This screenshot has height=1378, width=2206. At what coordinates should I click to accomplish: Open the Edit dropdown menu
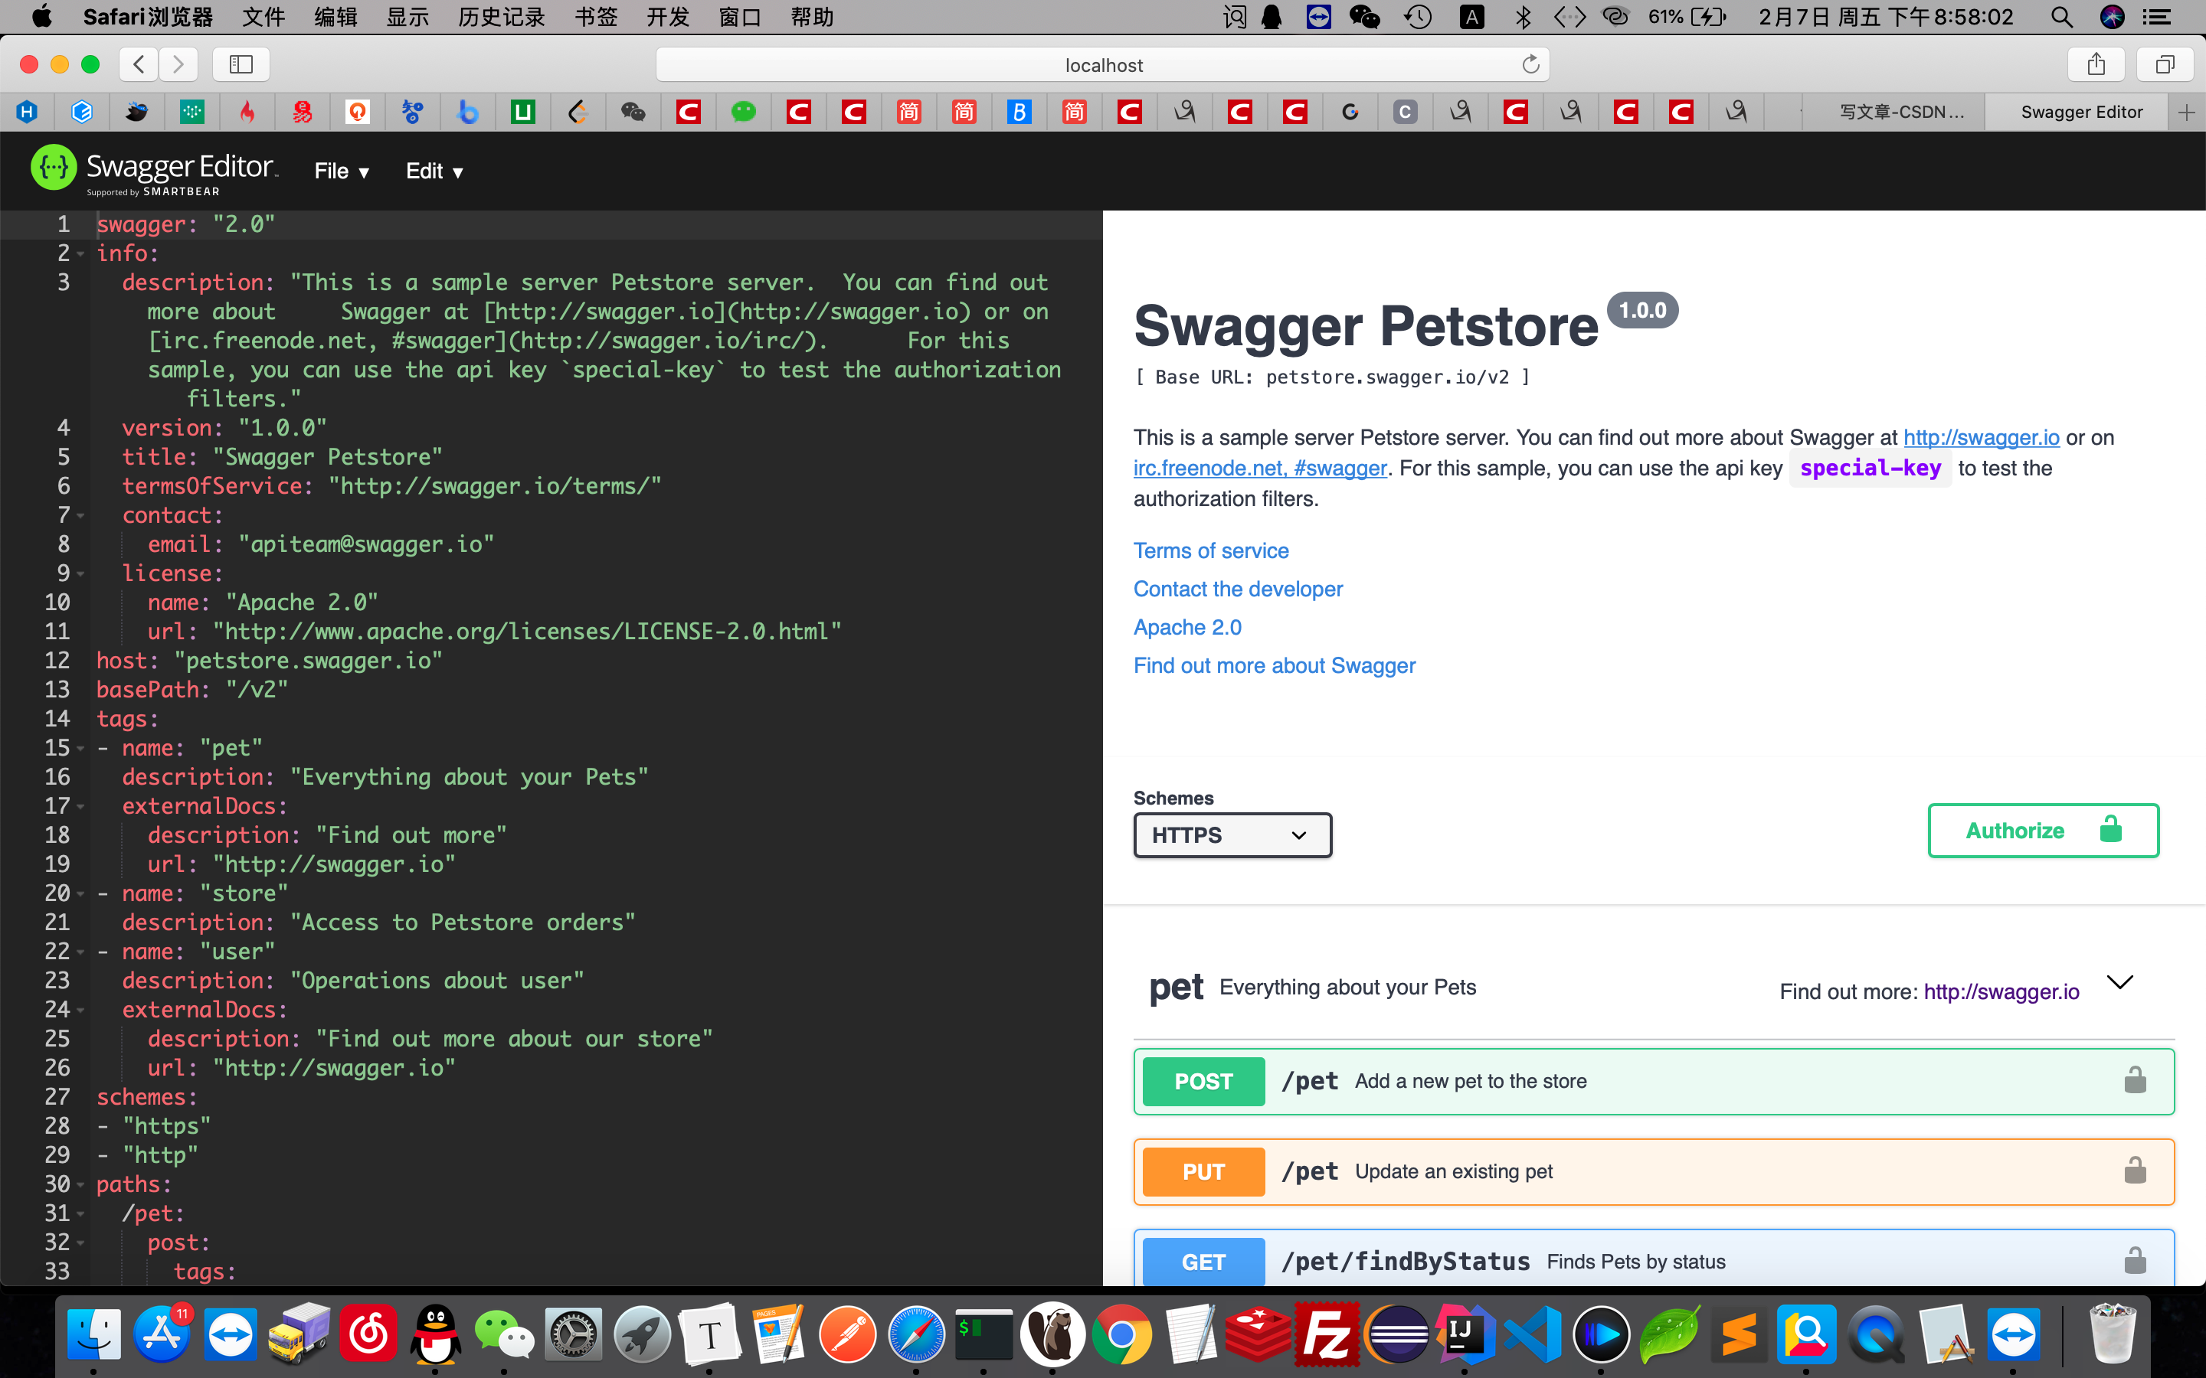[x=435, y=171]
